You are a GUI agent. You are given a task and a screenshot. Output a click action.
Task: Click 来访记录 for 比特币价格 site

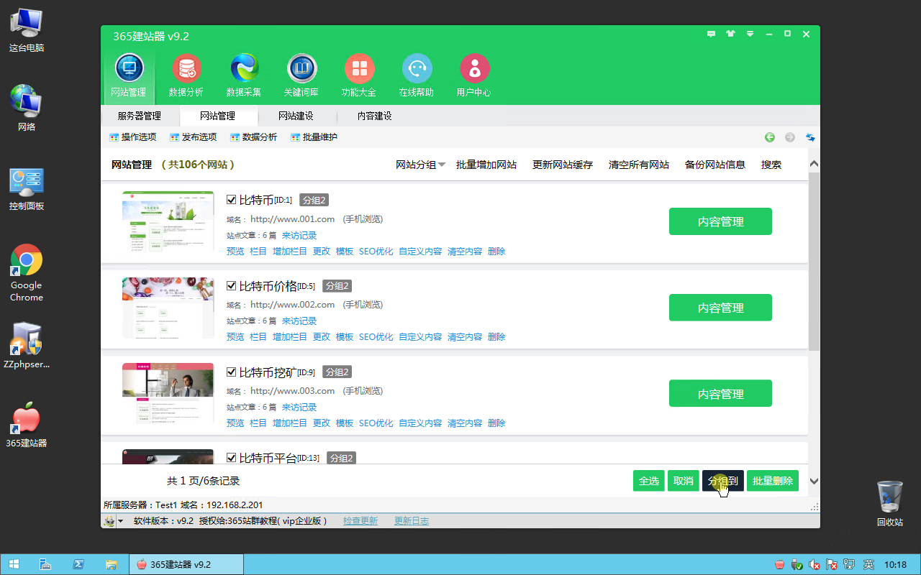coord(299,321)
